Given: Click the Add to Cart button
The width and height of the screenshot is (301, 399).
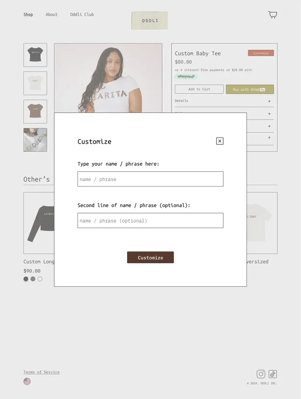Looking at the screenshot, I should click(x=199, y=89).
